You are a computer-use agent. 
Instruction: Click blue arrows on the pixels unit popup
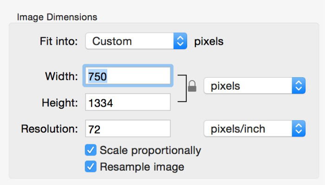(299, 86)
